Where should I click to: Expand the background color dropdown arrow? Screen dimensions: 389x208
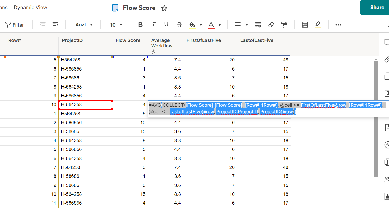[x=201, y=25]
